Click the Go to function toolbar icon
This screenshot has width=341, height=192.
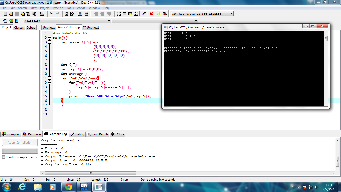80,14
